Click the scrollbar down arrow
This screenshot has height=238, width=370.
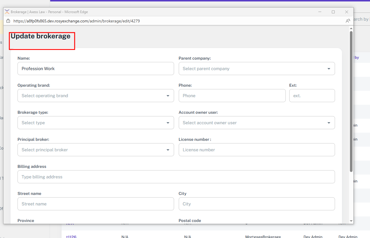click(351, 221)
